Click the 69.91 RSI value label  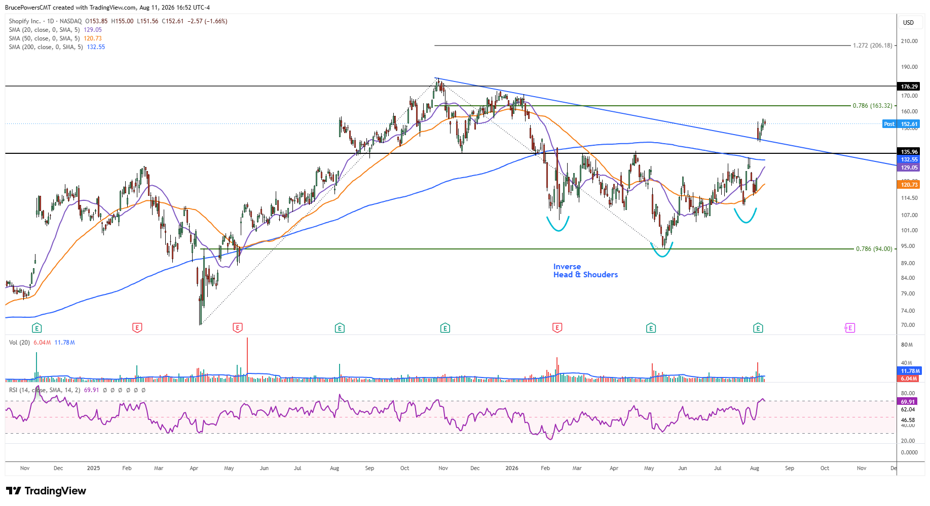907,402
